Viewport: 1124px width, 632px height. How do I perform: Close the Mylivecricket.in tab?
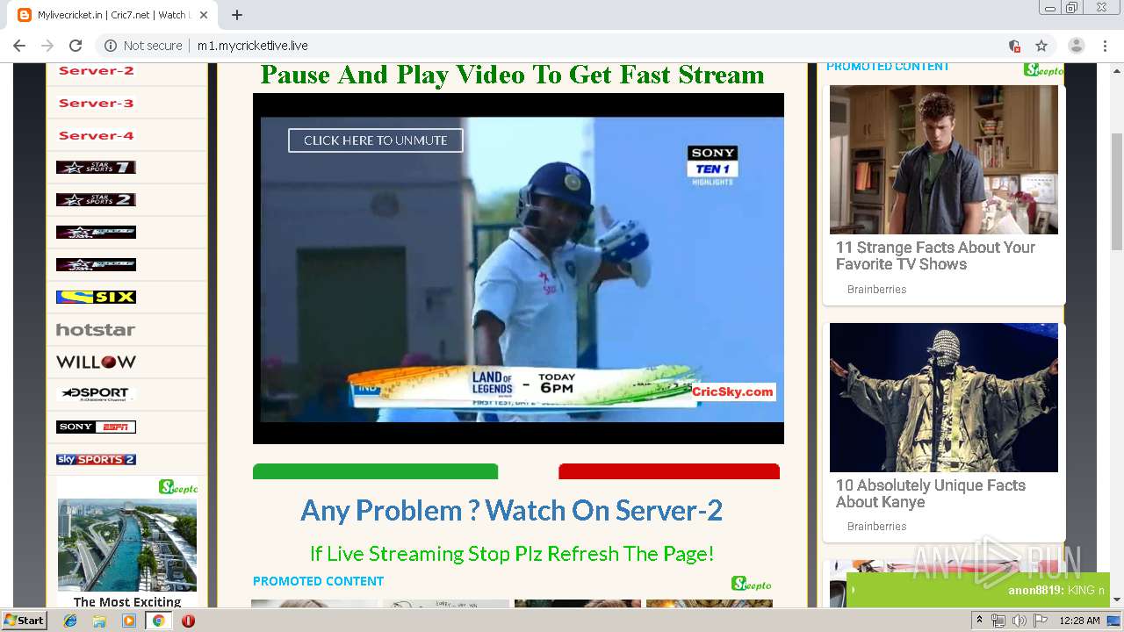tap(204, 15)
